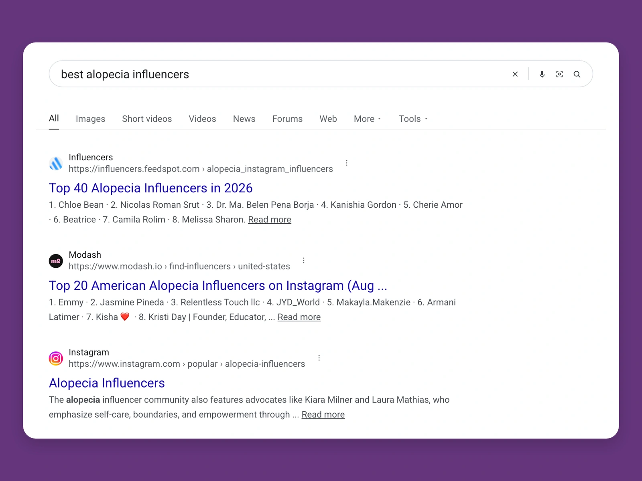Open the Alopecia Influencers Instagram result
The image size is (642, 481).
[107, 383]
